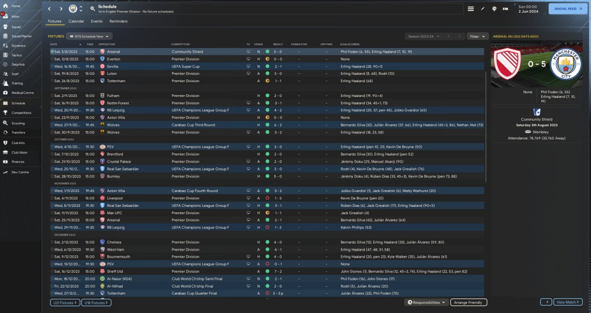The width and height of the screenshot is (591, 313).
Task: Click the FM logo icon
Action: [505, 9]
